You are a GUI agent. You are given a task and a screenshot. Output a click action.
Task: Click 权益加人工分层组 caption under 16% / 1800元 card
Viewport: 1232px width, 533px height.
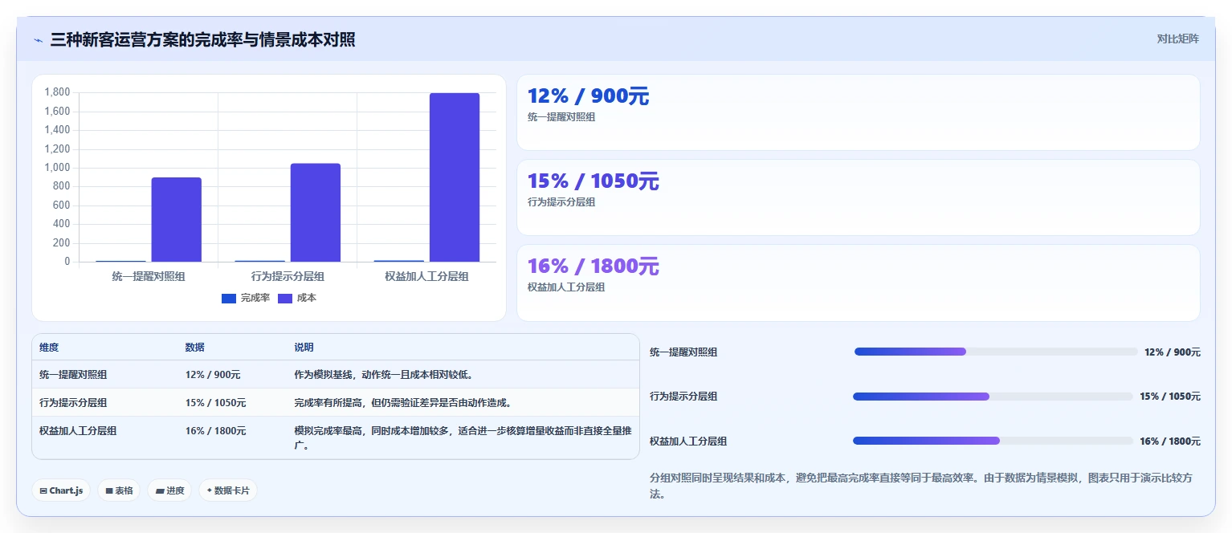click(566, 287)
